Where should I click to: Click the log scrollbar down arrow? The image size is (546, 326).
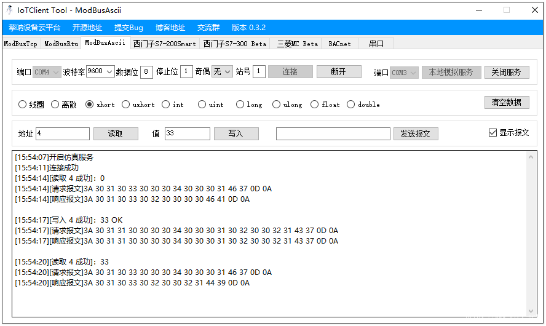coord(531,311)
